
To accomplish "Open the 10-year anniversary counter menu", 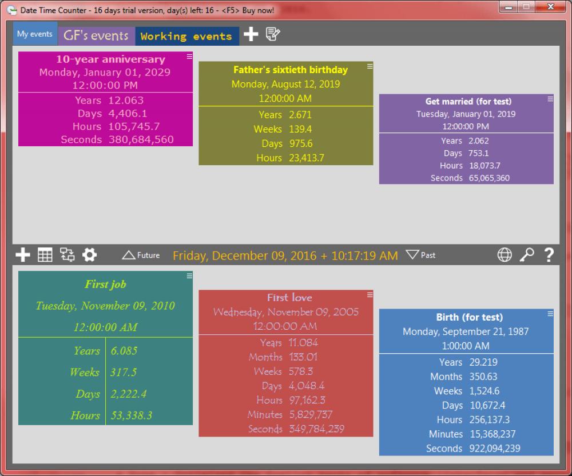I will click(189, 56).
